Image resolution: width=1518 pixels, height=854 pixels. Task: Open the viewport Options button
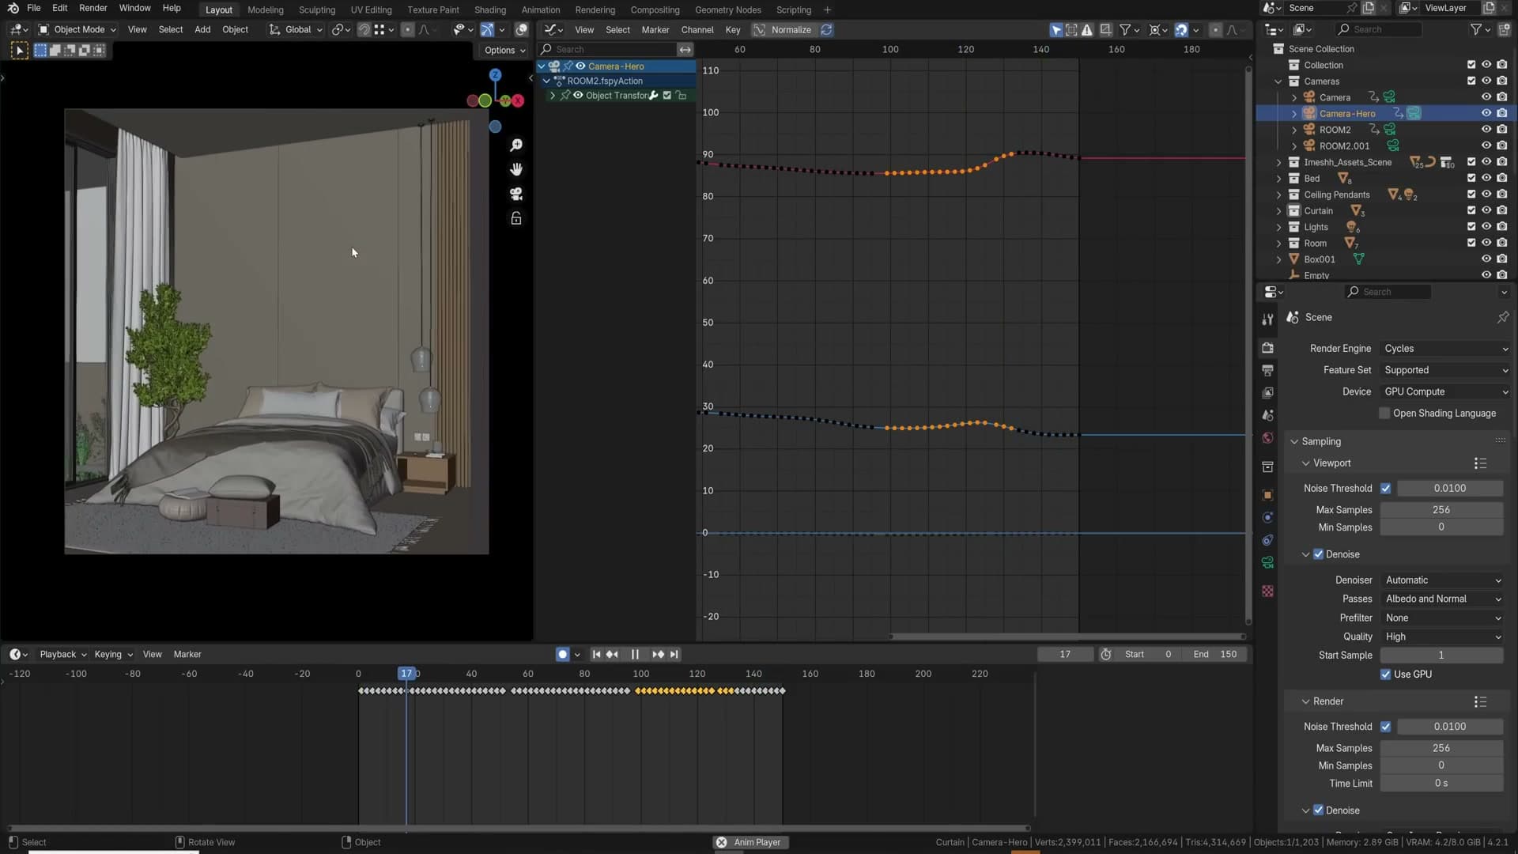[x=504, y=51]
